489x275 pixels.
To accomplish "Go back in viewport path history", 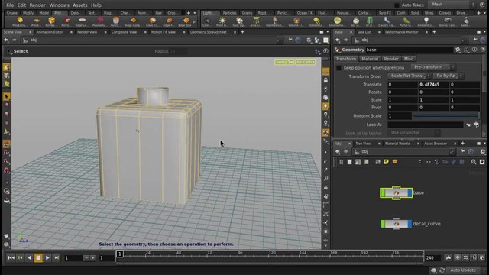I will pyautogui.click(x=6, y=40).
